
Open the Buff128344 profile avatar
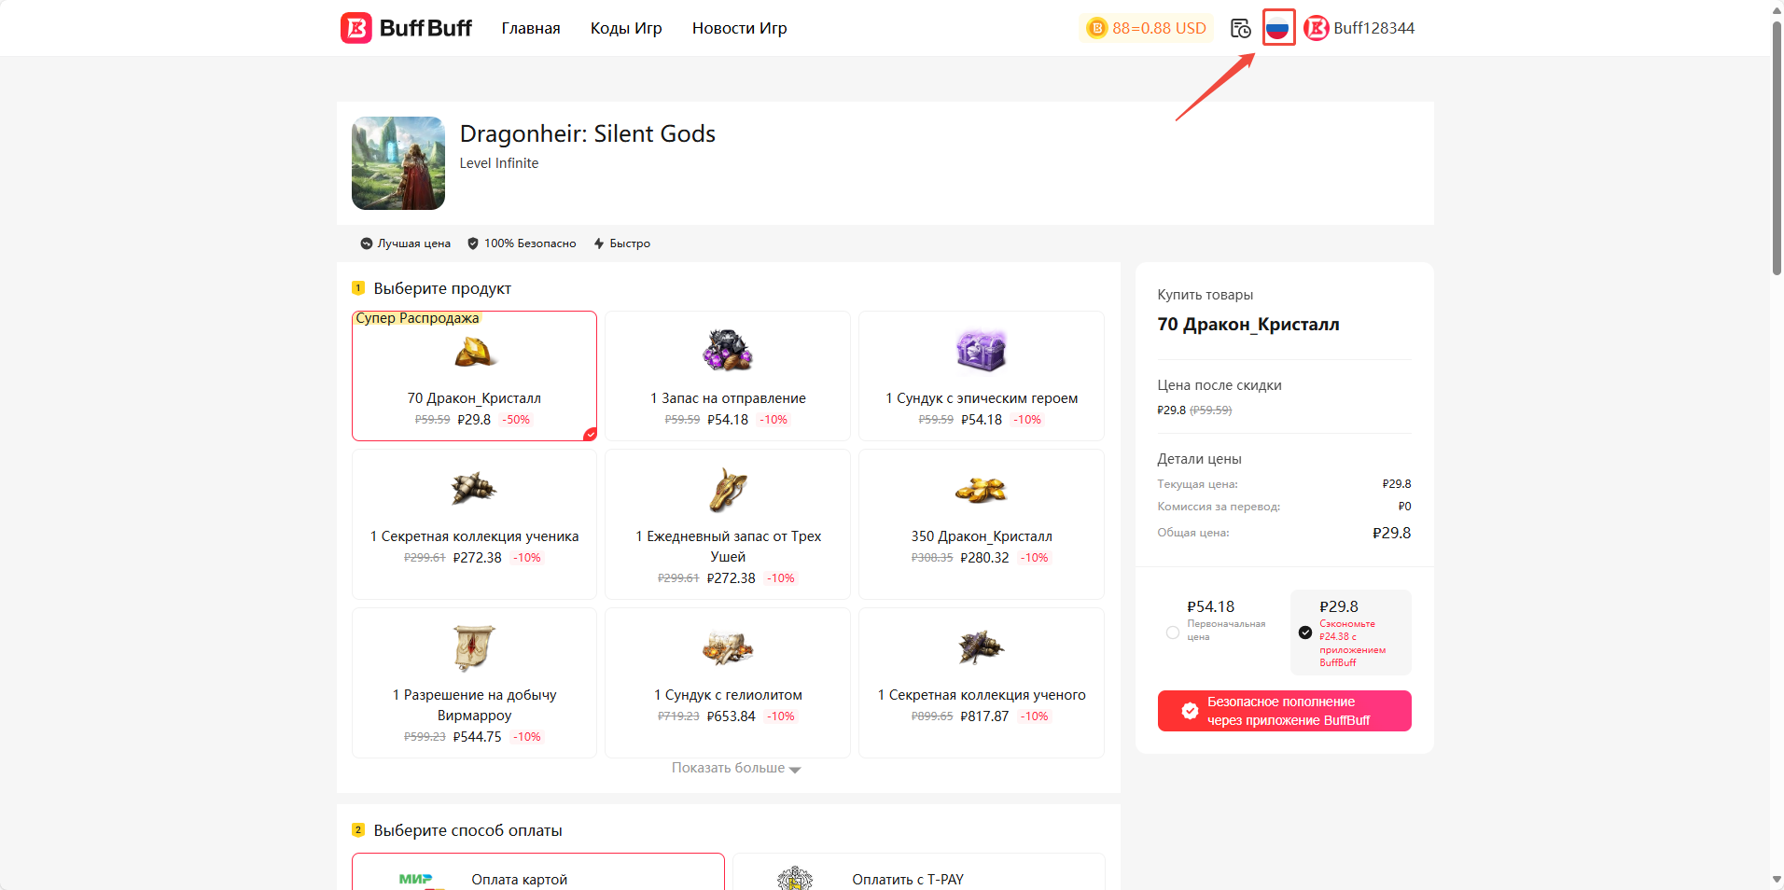1316,28
